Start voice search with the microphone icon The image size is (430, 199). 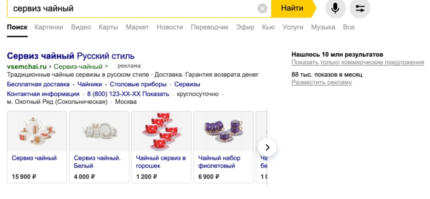coord(336,9)
